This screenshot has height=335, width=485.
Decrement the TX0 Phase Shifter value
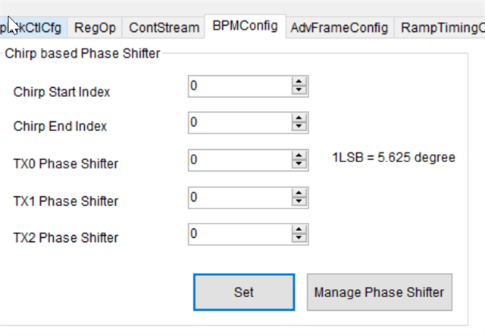[299, 164]
